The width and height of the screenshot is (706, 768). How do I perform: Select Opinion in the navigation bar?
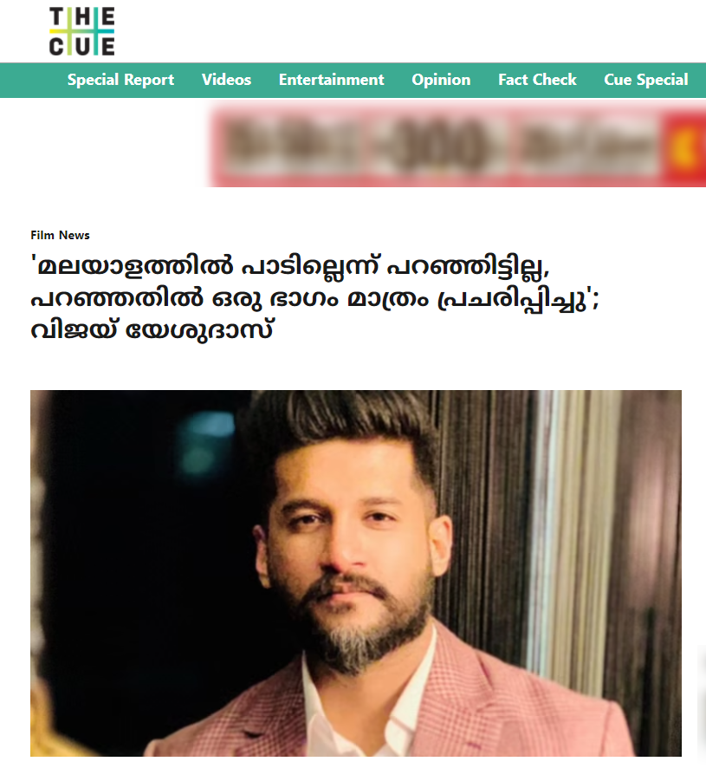pos(441,80)
